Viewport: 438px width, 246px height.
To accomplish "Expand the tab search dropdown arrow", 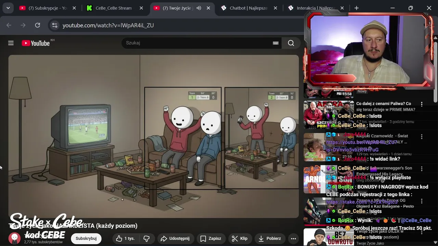I will (x=8, y=8).
